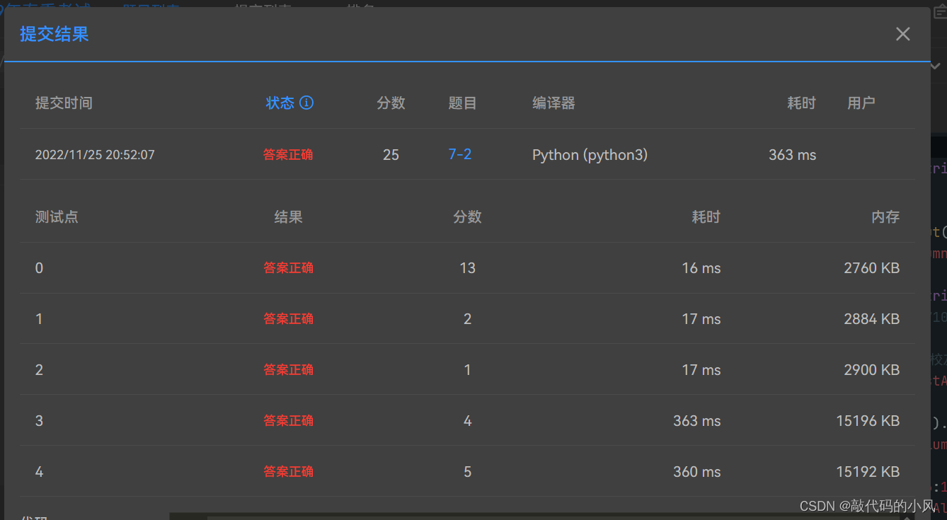Open problem link 7-2
The width and height of the screenshot is (947, 520).
coord(459,154)
